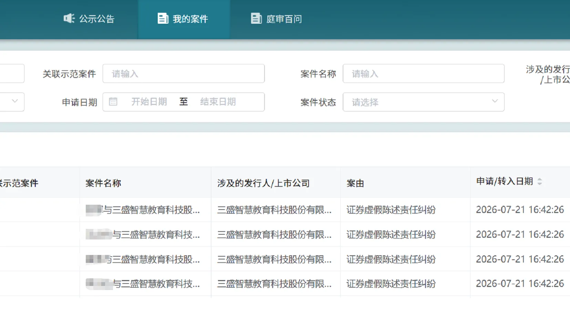Viewport: 570px width, 310px height.
Task: Click the fourth row's date 2026-07-21 16:42:26
Action: (x=520, y=284)
